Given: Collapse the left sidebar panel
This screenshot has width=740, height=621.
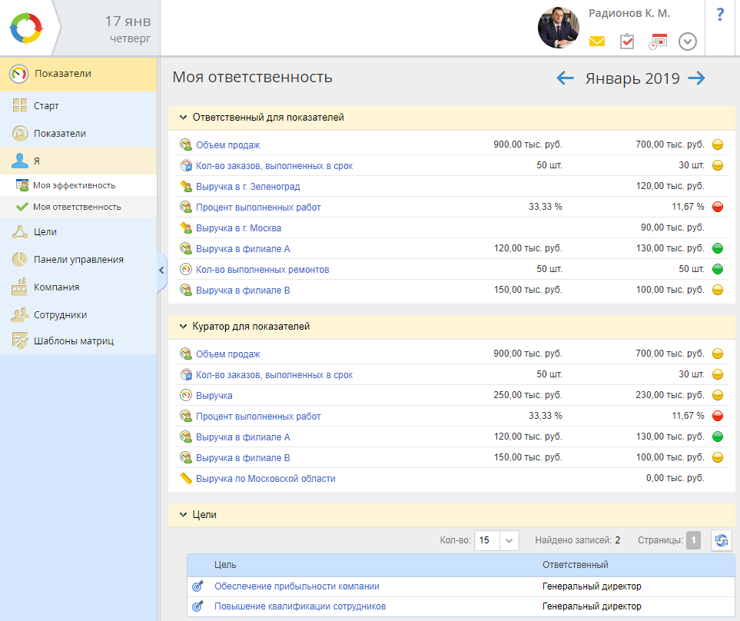Looking at the screenshot, I should point(161,270).
